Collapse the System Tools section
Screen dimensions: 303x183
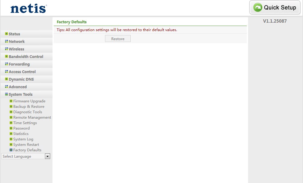coord(21,94)
